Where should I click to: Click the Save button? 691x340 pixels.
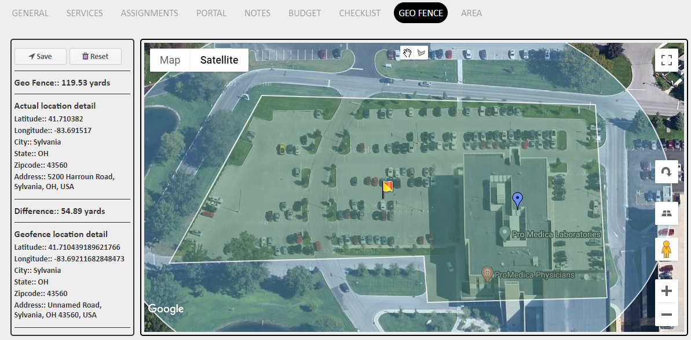point(40,56)
